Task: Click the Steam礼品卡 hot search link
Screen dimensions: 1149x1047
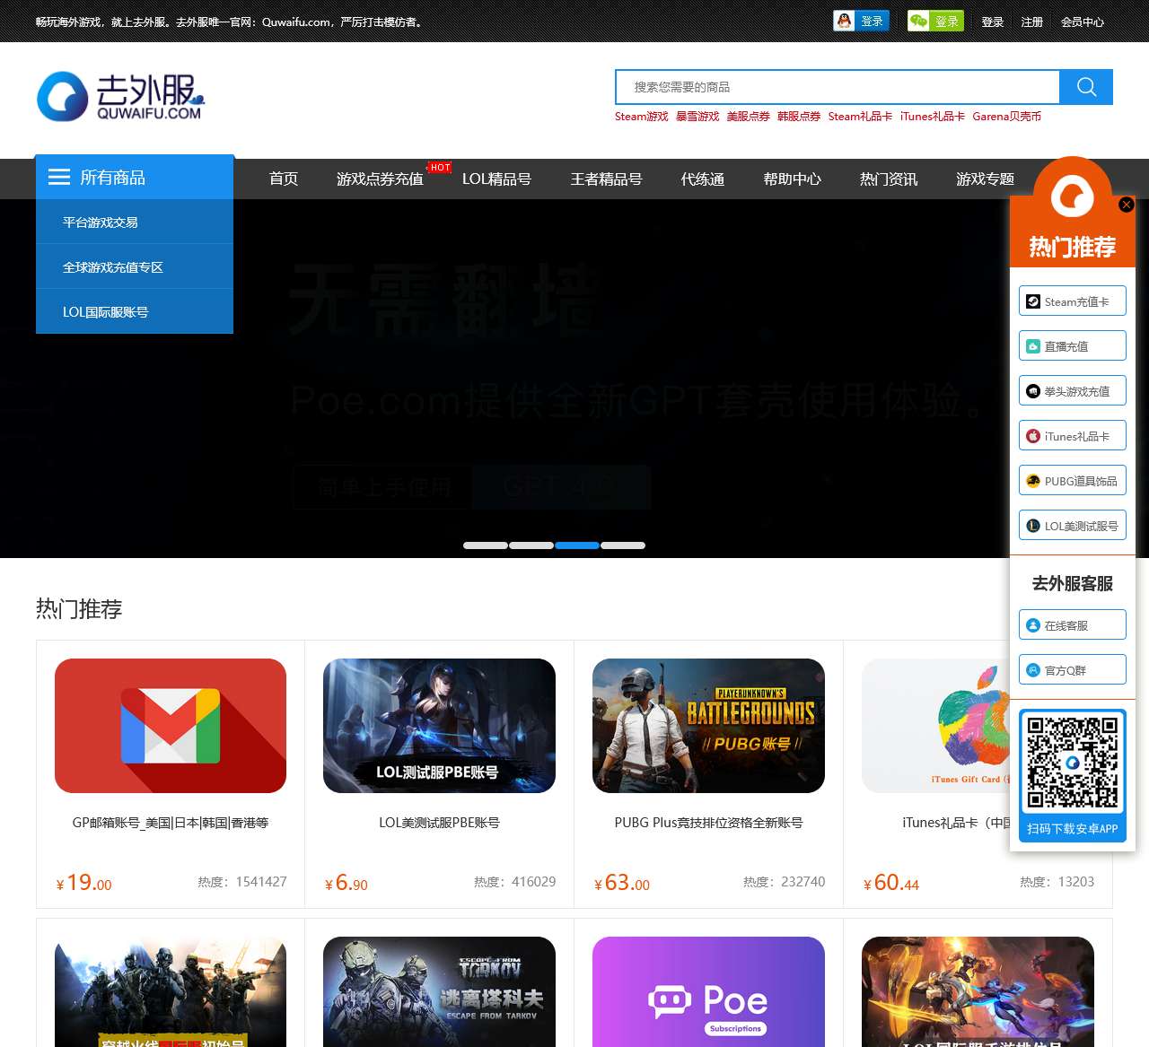Action: [860, 117]
